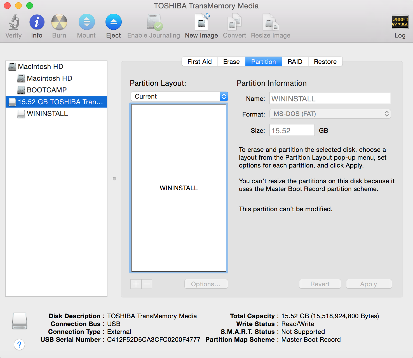Click the Write Status Read/Write value
This screenshot has width=413, height=358.
coord(298,324)
